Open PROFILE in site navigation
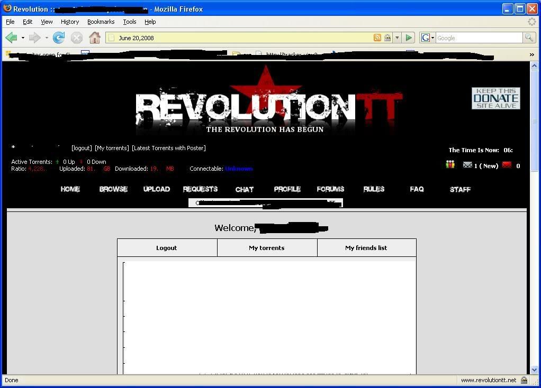The height and width of the screenshot is (388, 541). [287, 189]
